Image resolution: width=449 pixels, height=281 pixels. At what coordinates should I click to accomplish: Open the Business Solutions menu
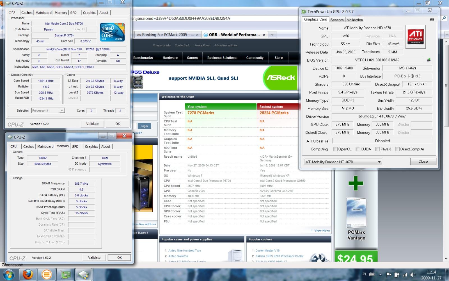point(222,58)
